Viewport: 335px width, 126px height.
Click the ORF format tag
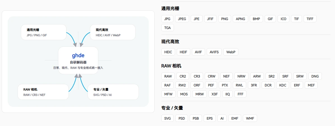tap(197, 85)
